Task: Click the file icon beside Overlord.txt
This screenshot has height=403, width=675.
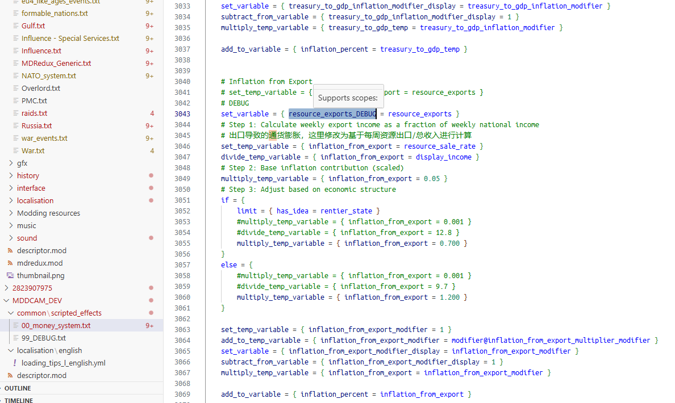Action: [16, 89]
